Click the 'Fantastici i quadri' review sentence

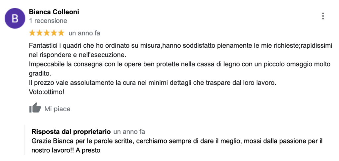(x=180, y=50)
